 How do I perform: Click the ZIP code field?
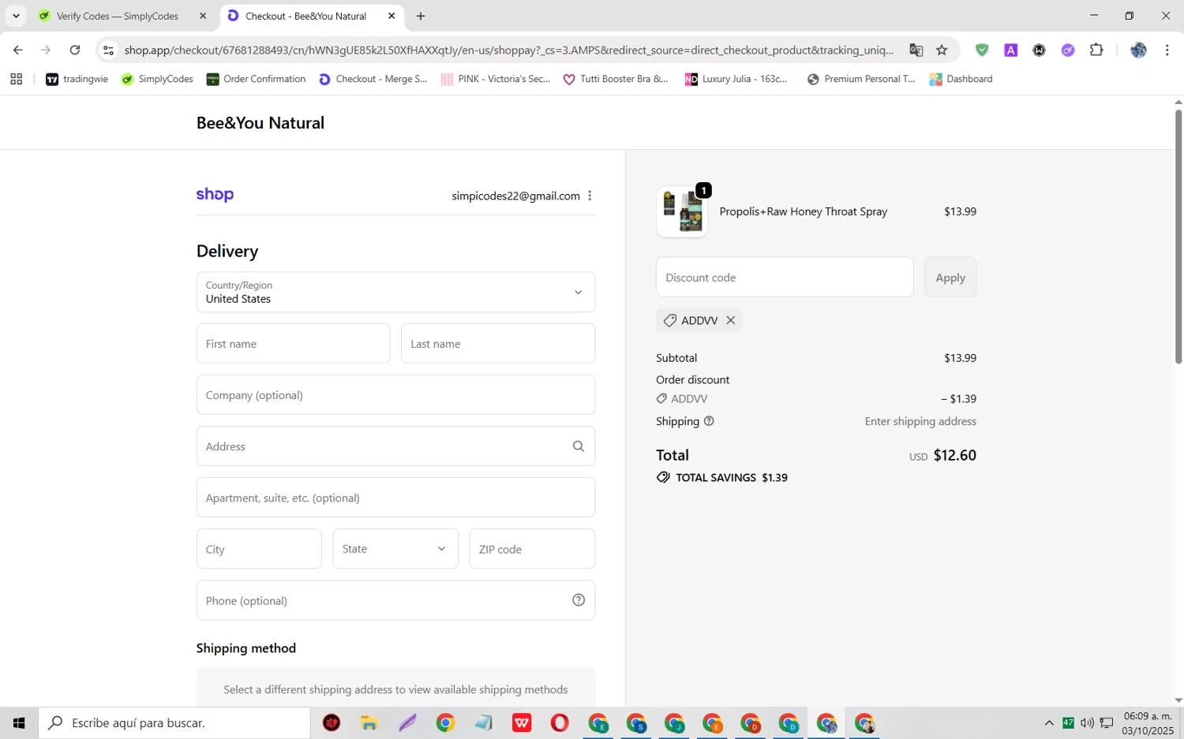pos(532,549)
